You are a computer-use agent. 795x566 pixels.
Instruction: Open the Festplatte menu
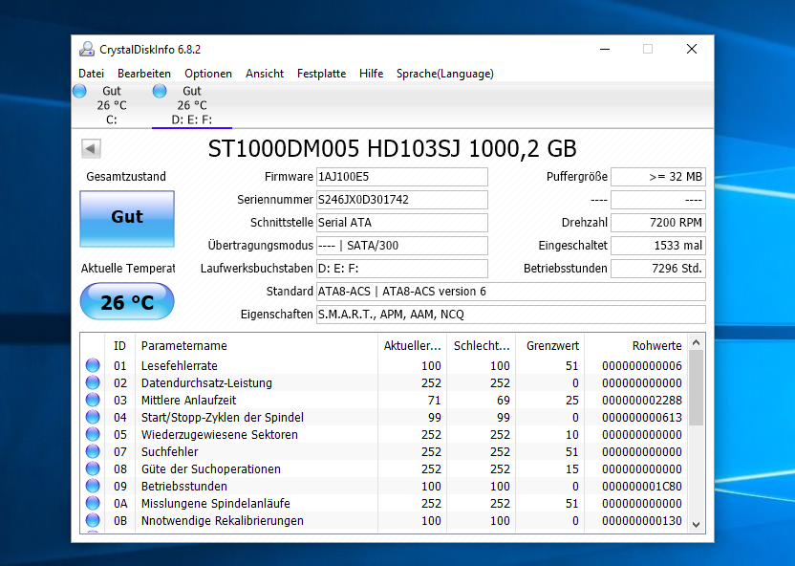(321, 74)
